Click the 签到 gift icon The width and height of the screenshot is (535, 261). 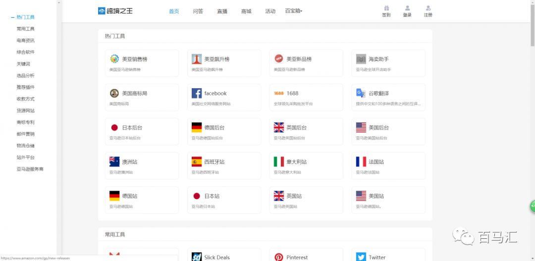coord(386,8)
